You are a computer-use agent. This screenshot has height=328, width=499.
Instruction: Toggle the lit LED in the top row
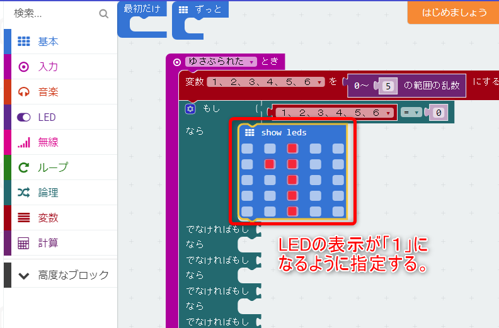pos(292,149)
